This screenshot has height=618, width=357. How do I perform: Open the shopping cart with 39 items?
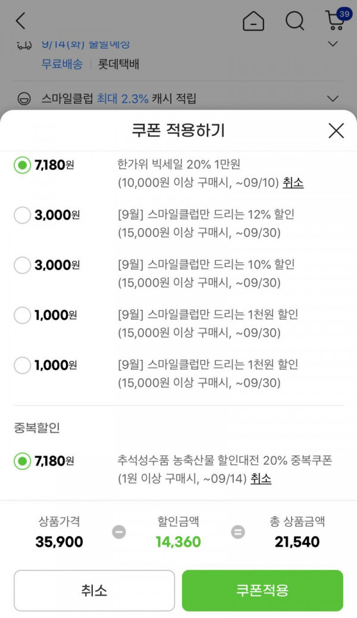point(338,20)
